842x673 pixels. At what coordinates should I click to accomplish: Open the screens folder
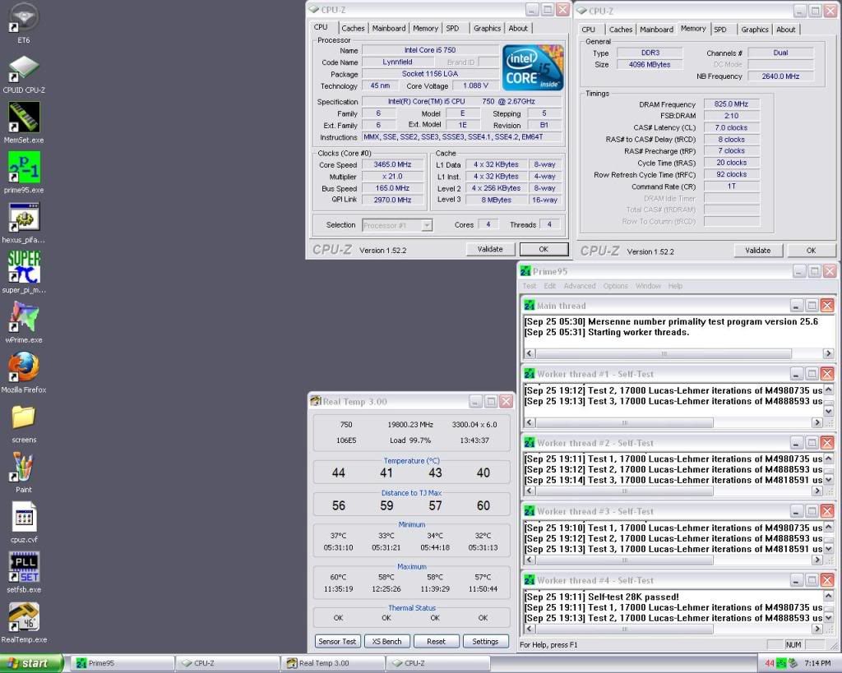click(x=24, y=417)
